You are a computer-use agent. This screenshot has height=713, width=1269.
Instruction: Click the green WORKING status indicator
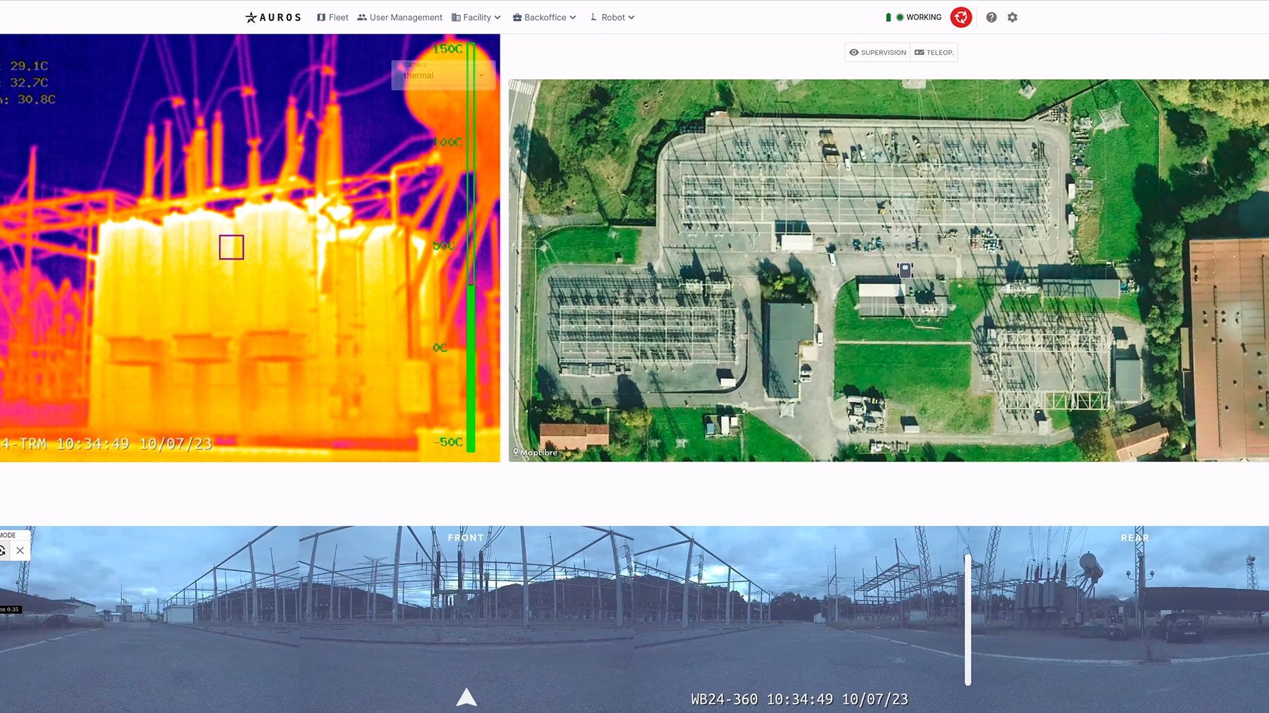click(x=919, y=17)
